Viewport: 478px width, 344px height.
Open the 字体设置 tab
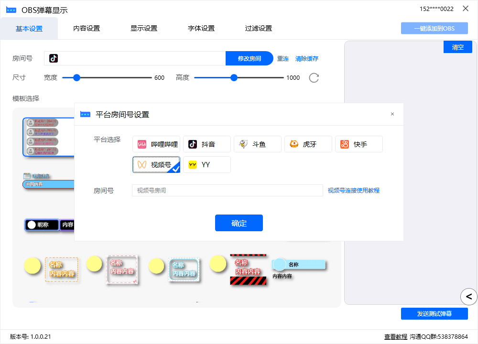[201, 28]
